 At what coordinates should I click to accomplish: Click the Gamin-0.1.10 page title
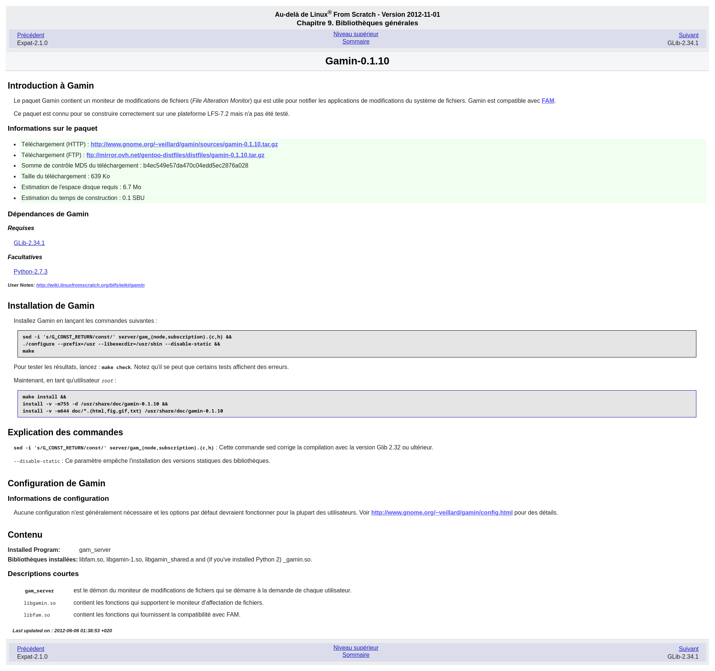357,61
